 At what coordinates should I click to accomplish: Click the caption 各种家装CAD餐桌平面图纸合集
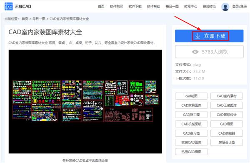[x=85, y=160]
